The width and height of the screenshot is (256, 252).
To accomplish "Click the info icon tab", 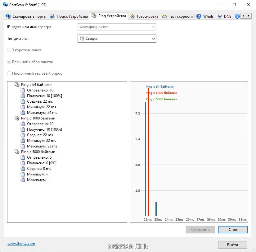I will click(237, 16).
